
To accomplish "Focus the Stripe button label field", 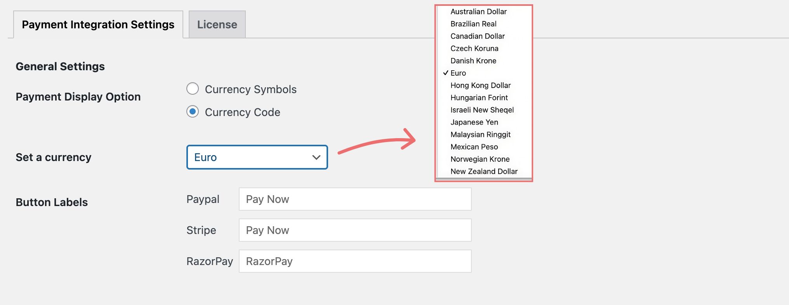I will (x=355, y=230).
